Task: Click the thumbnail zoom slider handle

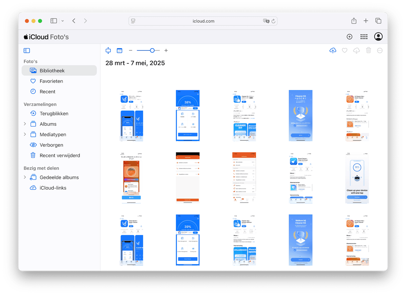Action: 152,51
